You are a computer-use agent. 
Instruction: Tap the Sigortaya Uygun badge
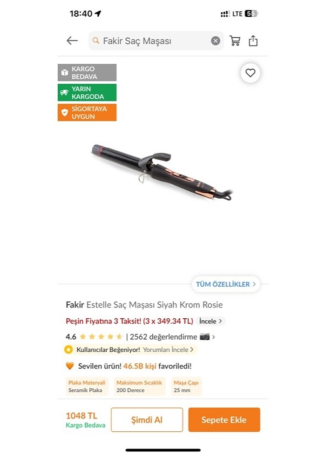87,113
